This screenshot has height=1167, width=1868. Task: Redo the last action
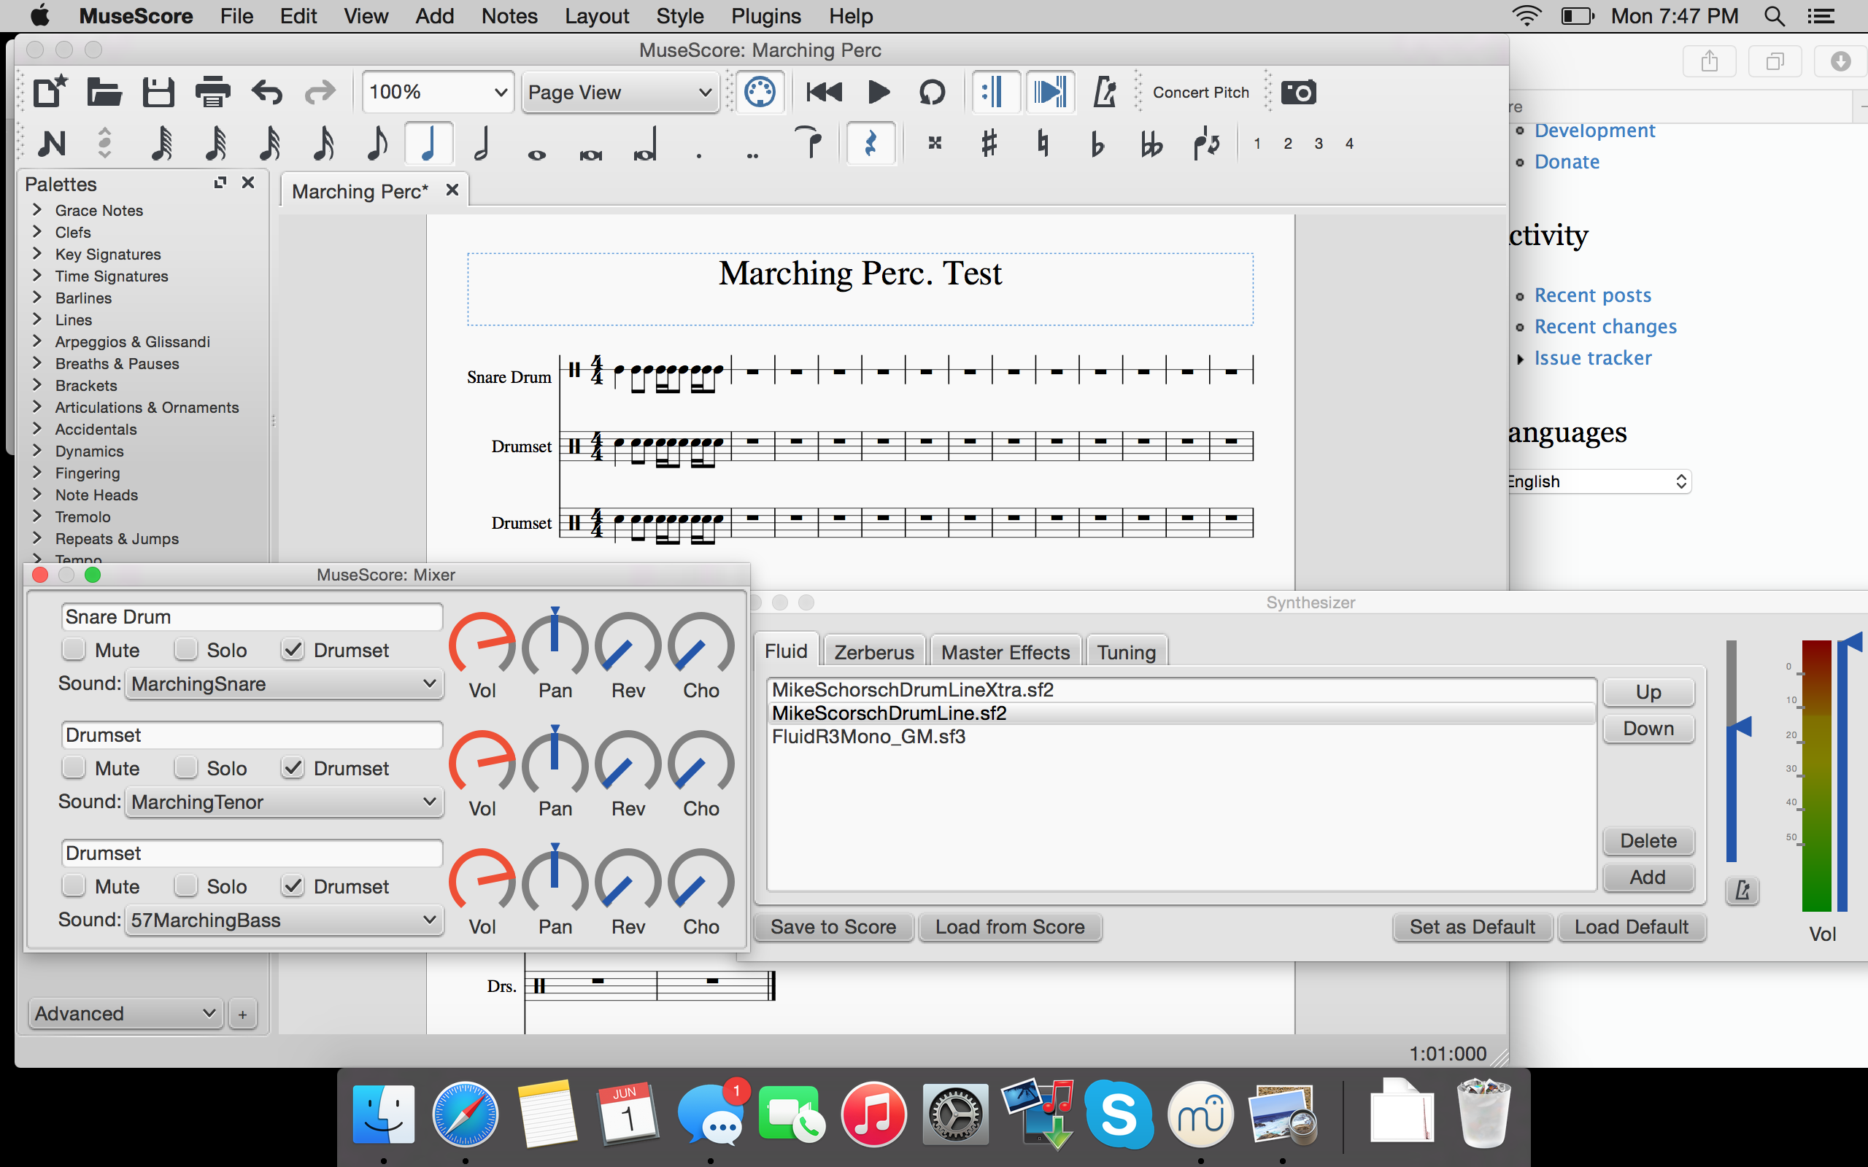320,93
